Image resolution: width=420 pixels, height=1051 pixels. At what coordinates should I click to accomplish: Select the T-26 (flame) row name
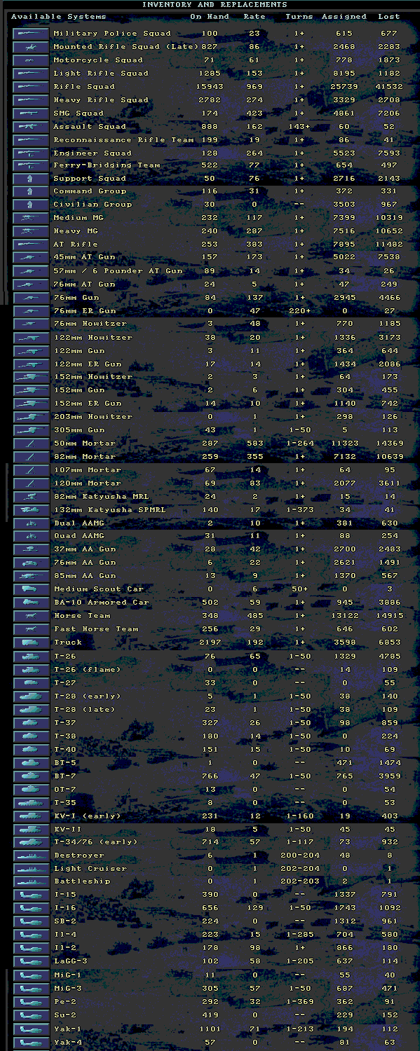pos(87,670)
